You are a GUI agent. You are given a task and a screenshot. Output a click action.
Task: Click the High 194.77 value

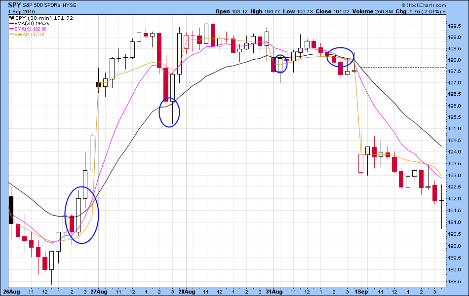pyautogui.click(x=265, y=12)
